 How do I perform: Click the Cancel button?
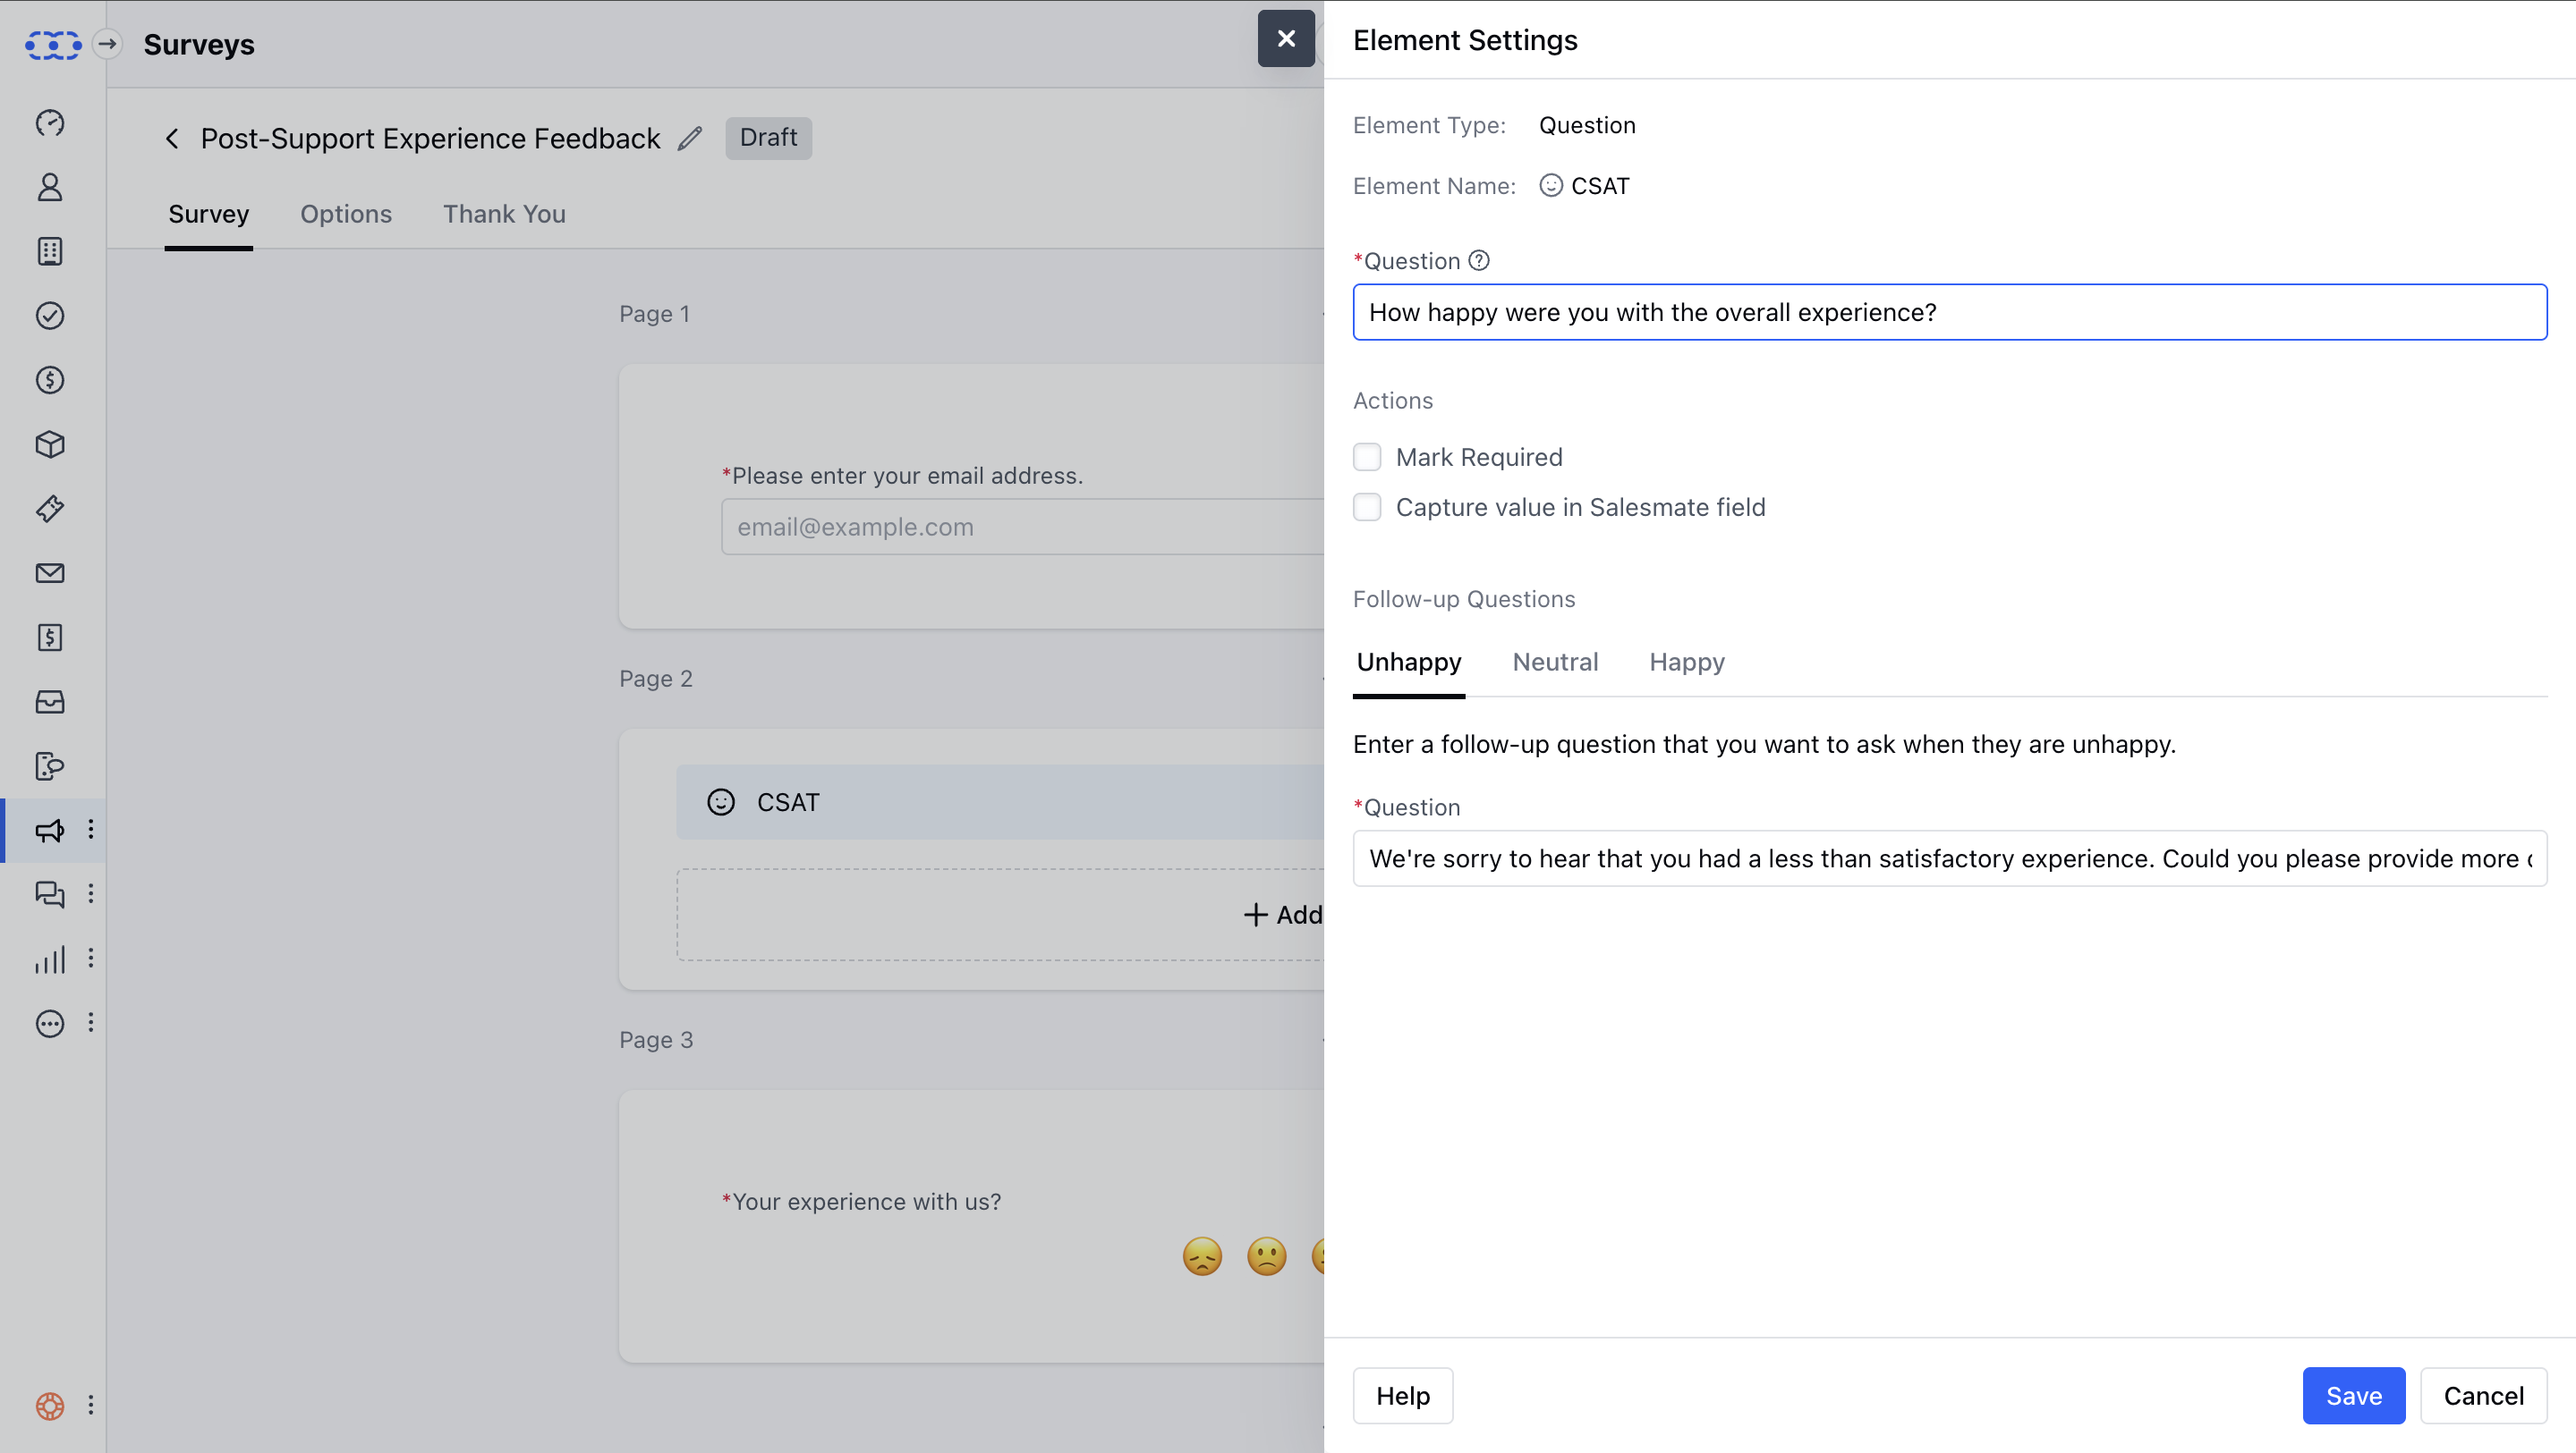(2484, 1396)
